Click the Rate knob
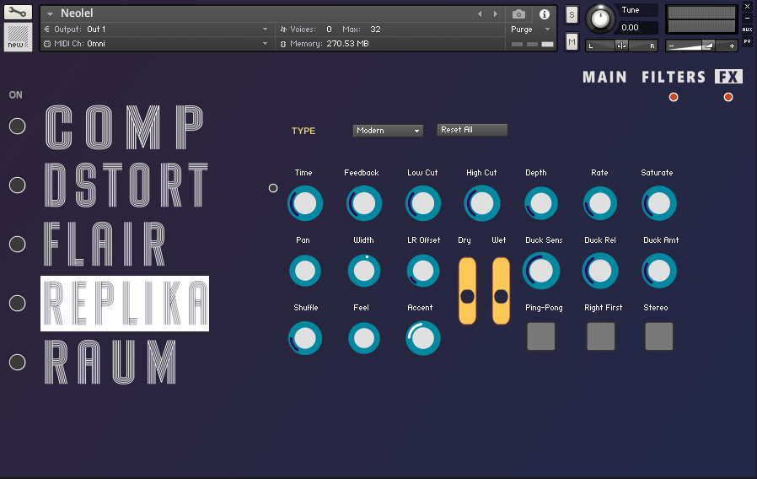Viewport: 757px width, 479px height. point(600,203)
